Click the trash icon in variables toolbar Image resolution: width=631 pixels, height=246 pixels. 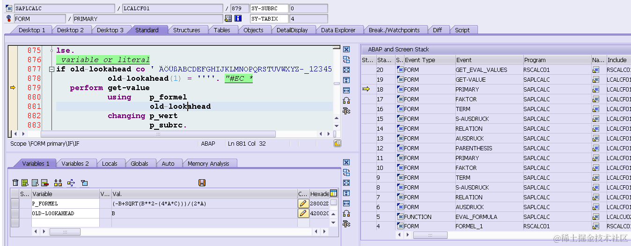[x=15, y=183]
